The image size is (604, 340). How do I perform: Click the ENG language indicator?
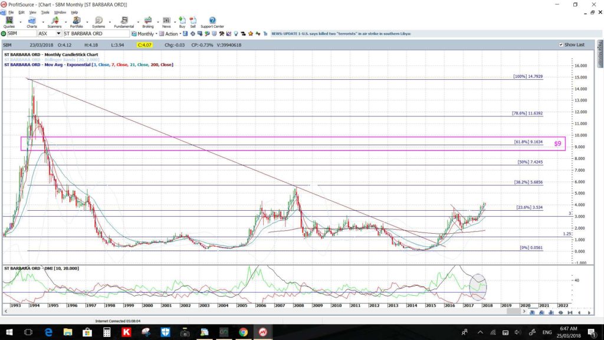point(547,332)
